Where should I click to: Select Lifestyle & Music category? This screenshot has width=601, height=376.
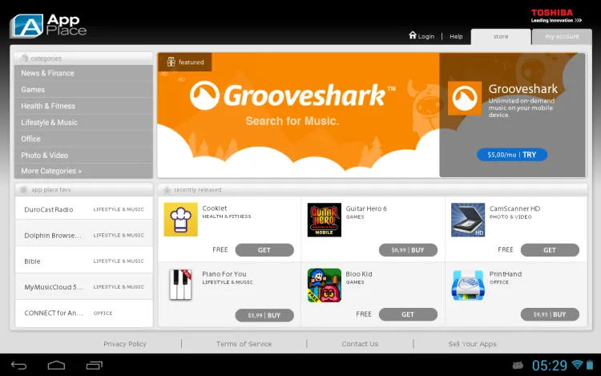83,123
